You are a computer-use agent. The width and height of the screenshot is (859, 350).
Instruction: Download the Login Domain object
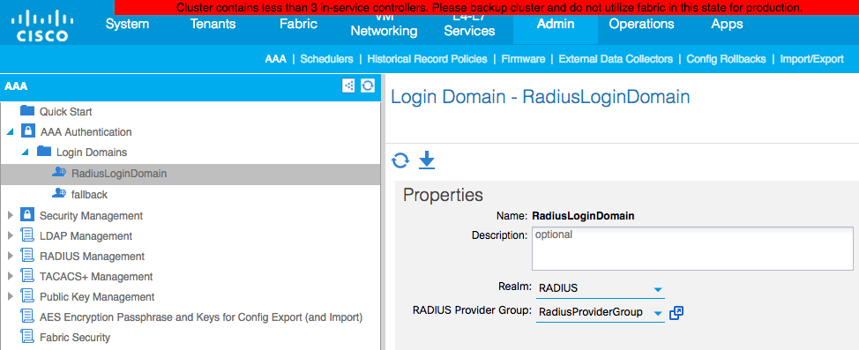pyautogui.click(x=427, y=160)
